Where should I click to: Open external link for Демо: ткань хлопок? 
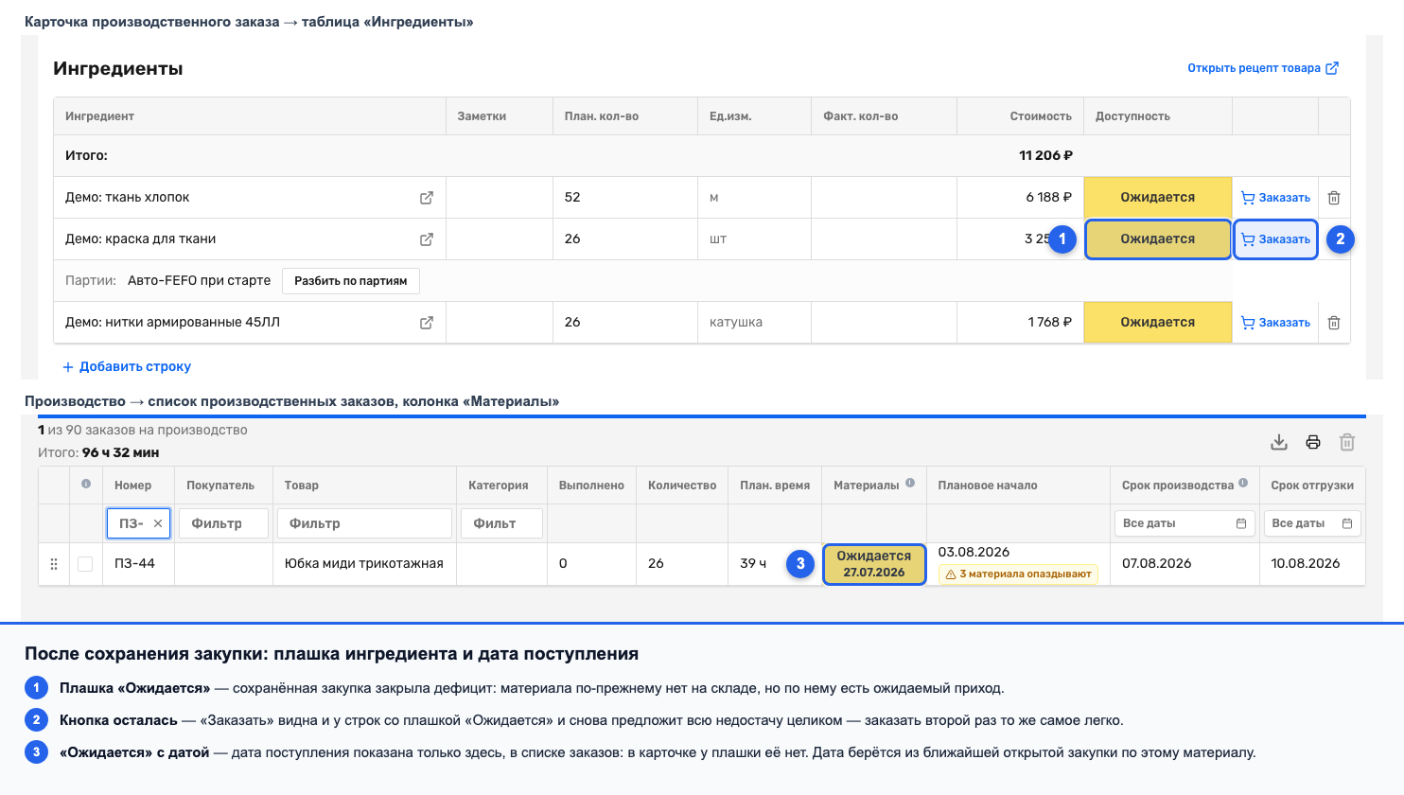[427, 198]
